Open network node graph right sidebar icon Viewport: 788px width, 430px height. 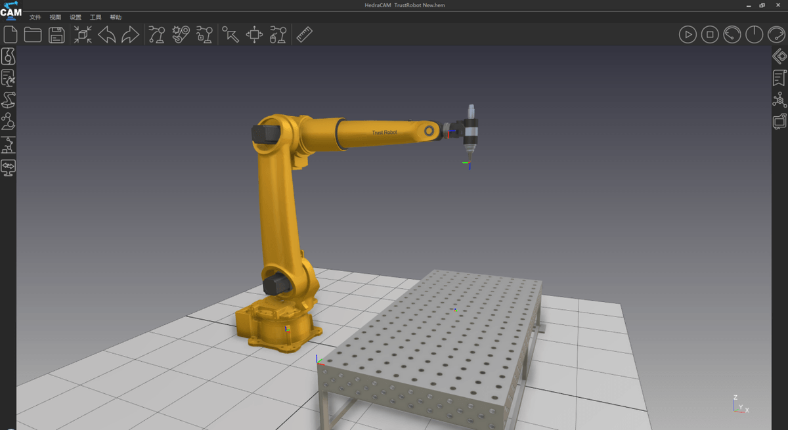click(779, 100)
